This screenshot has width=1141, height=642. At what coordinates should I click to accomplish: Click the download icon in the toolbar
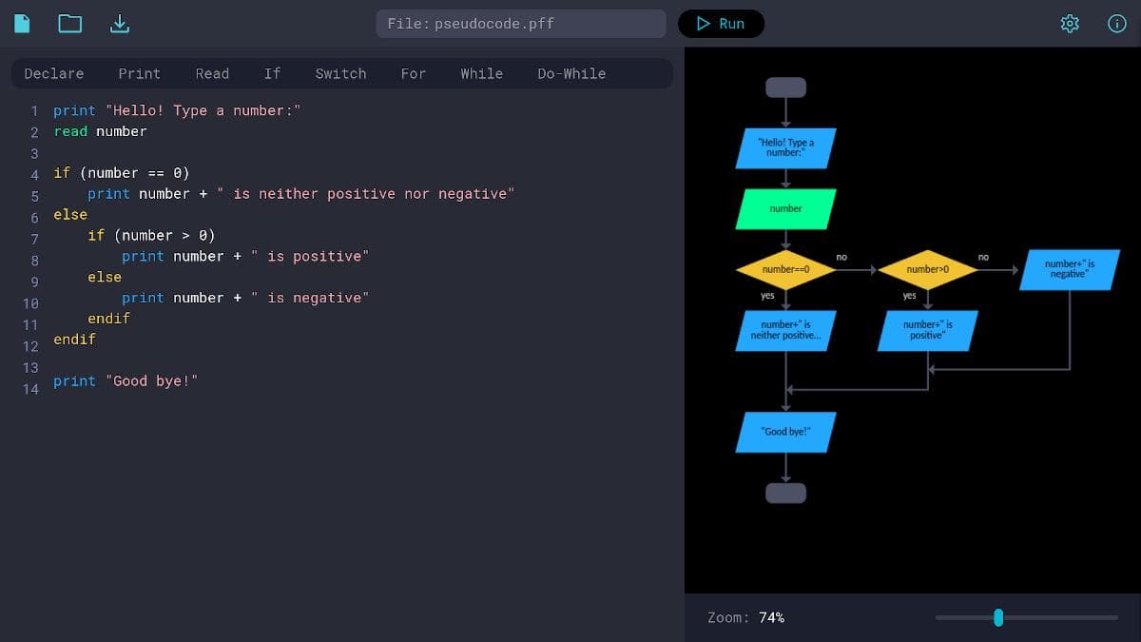coord(120,24)
